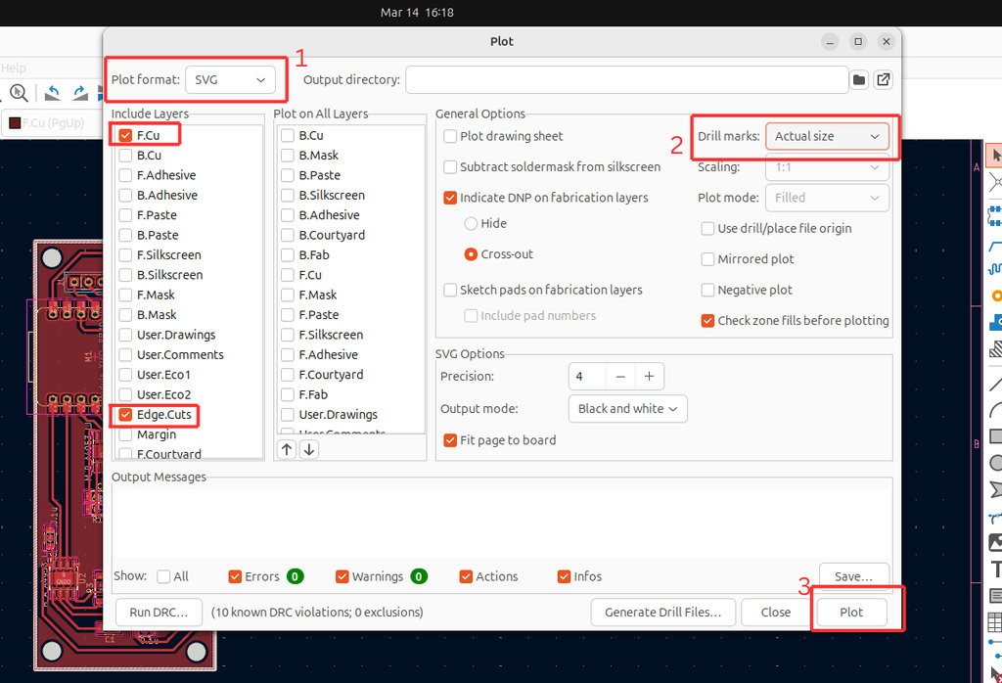Open the Help menu
Screen dimensions: 1002x683
point(13,68)
